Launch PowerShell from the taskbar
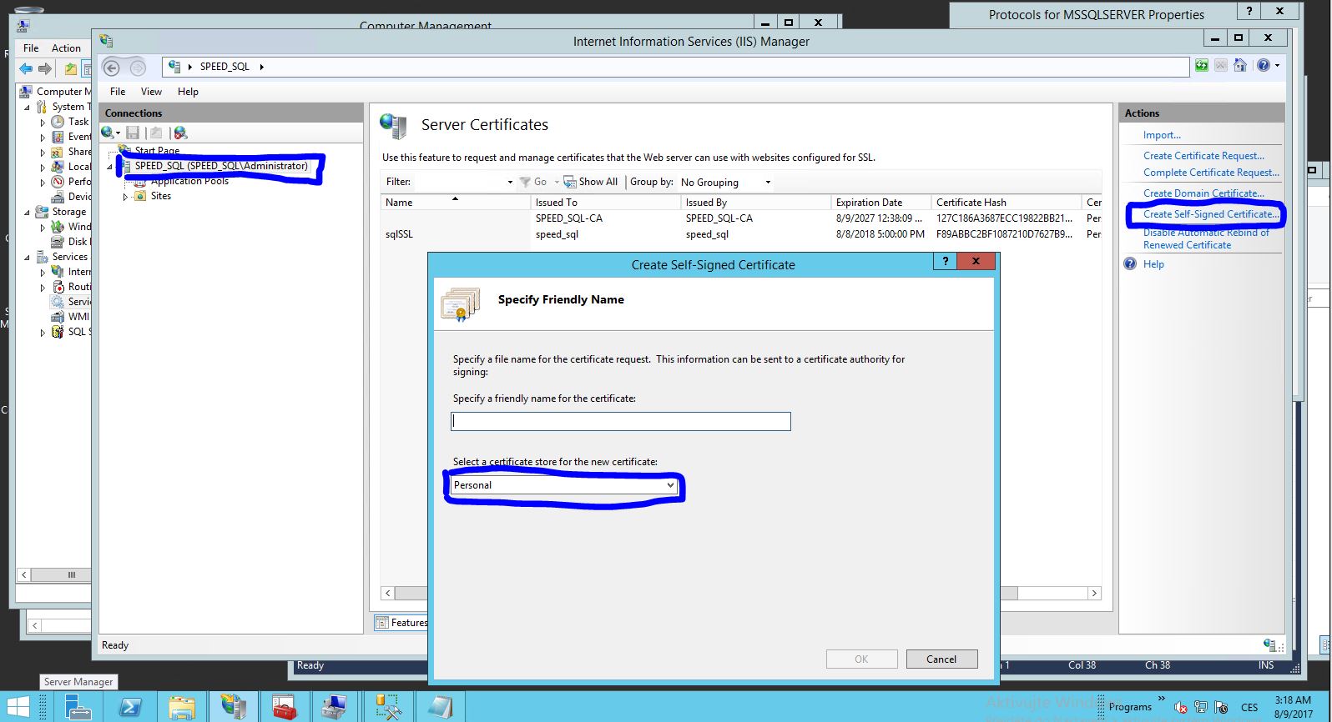 [x=130, y=706]
